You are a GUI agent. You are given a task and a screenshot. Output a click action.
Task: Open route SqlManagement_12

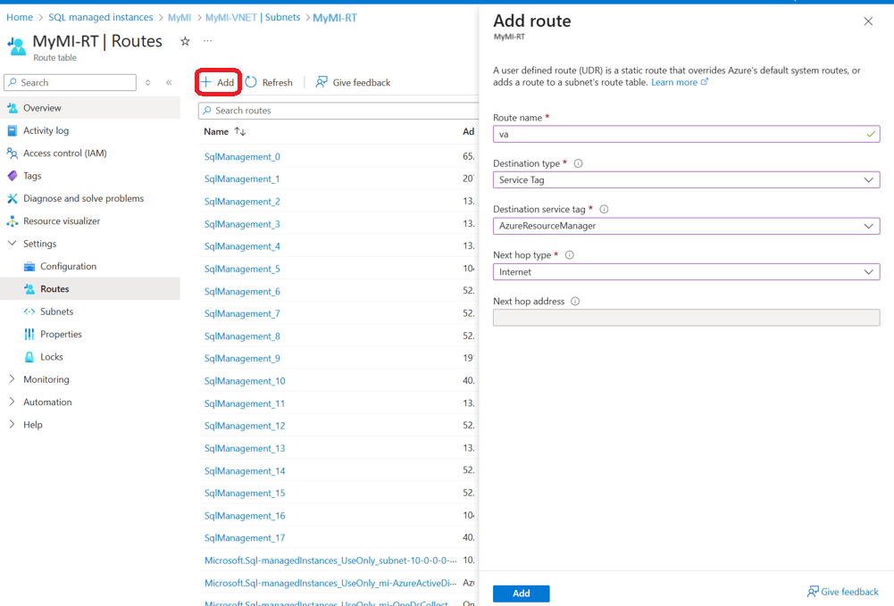245,426
